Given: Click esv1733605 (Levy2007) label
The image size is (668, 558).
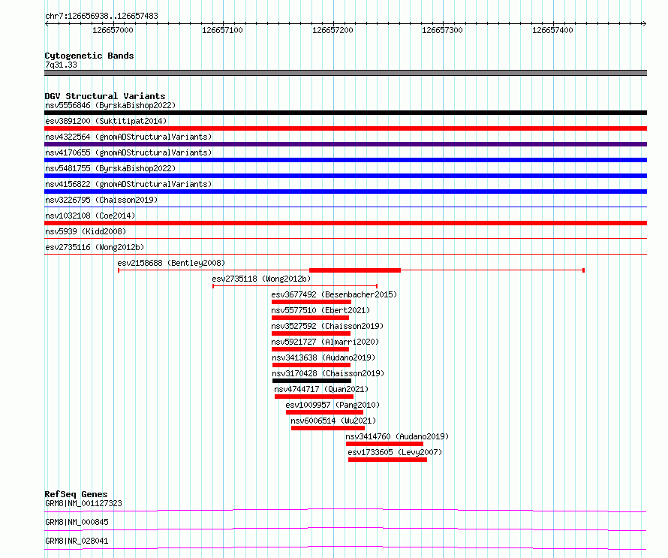Looking at the screenshot, I should (x=395, y=452).
